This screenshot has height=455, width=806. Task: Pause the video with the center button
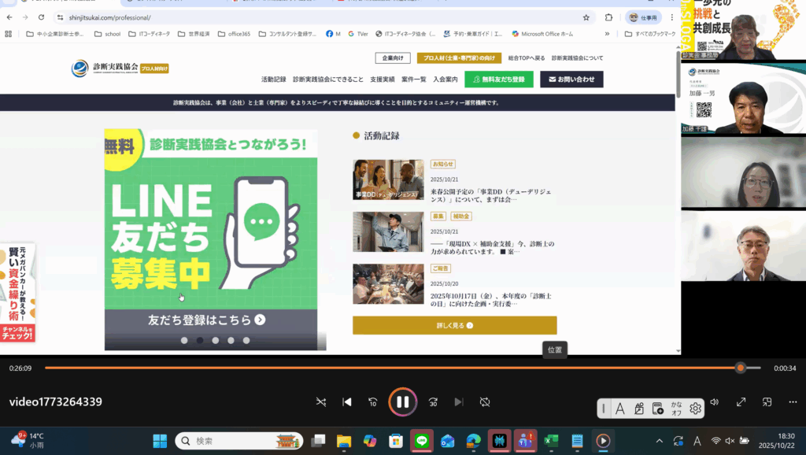[x=402, y=402]
